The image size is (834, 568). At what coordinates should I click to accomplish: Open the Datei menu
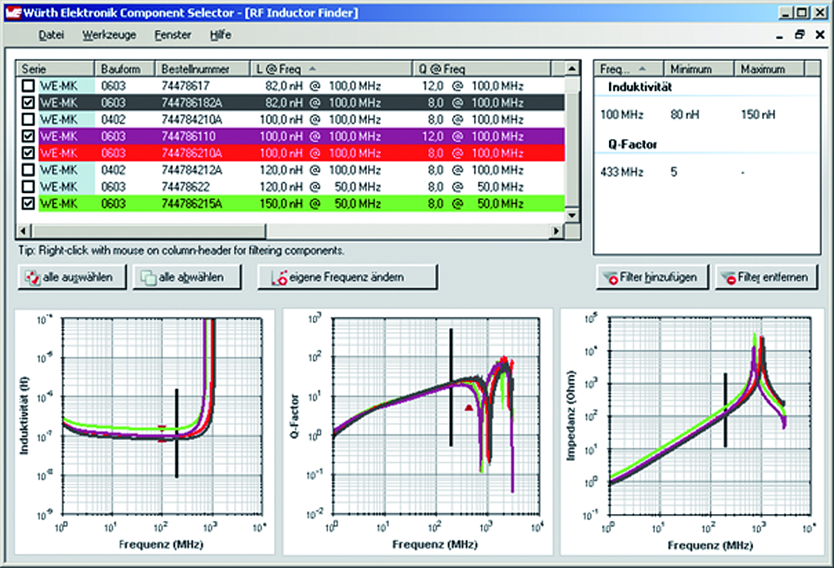(51, 35)
